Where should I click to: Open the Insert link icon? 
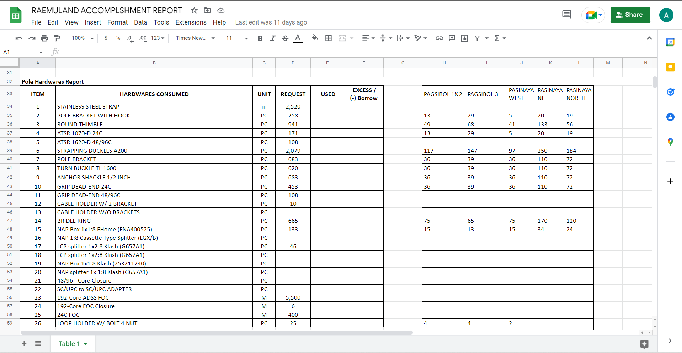[439, 38]
